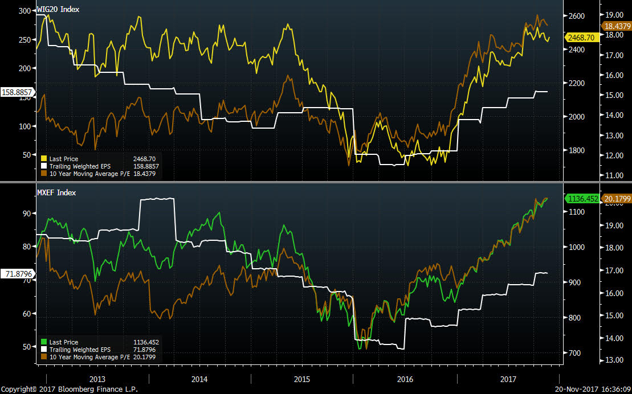Click 100 on the WIG20 left axis
The height and width of the screenshot is (394, 632).
click(25, 126)
